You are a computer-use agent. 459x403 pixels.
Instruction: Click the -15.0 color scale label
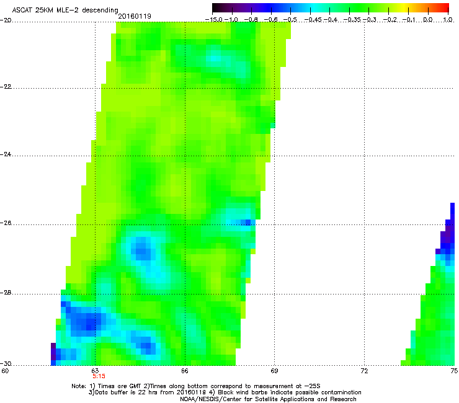tap(213, 20)
